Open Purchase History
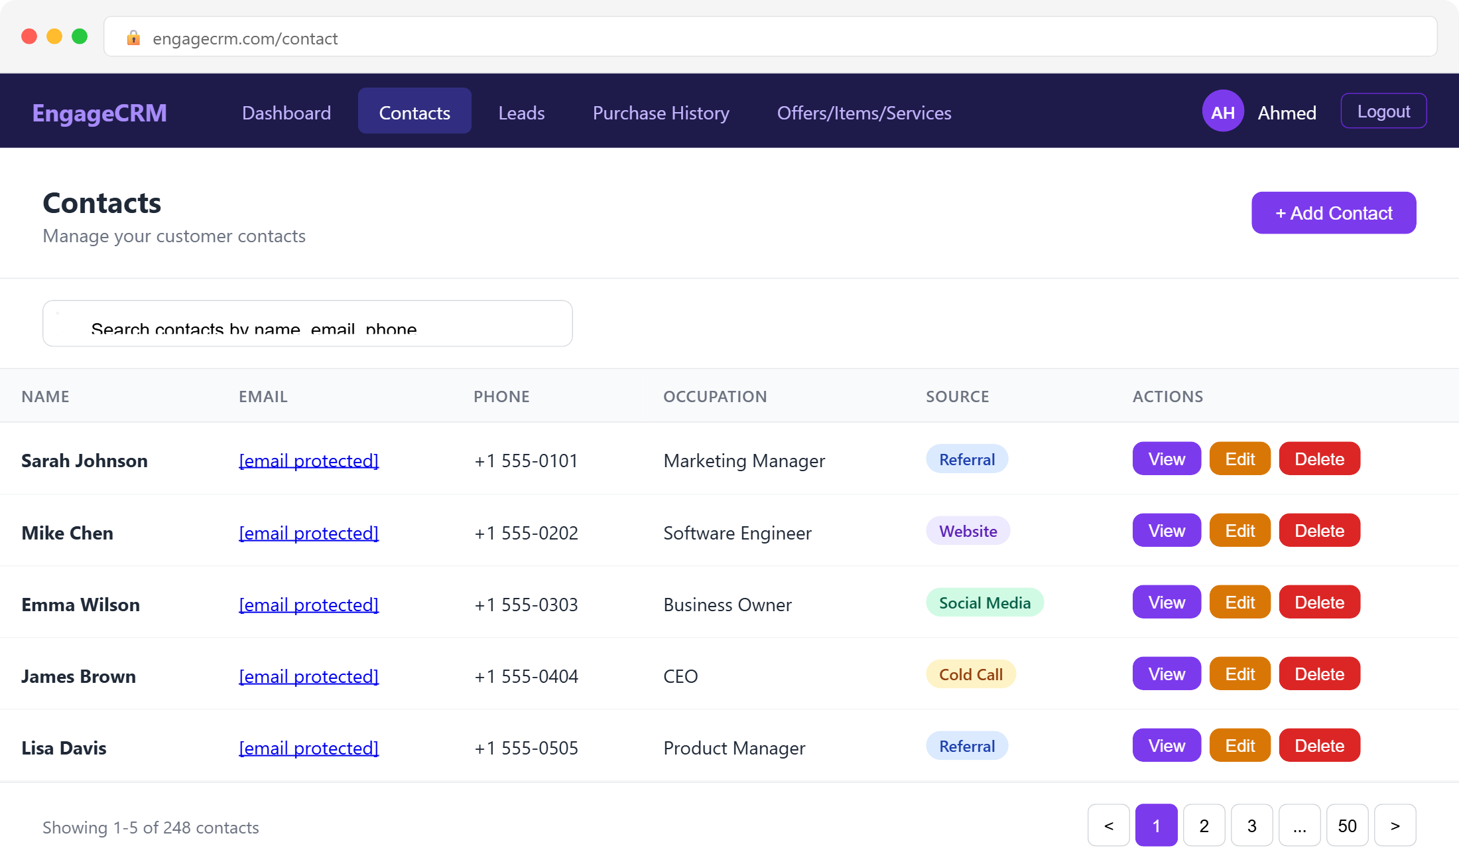 click(x=661, y=113)
